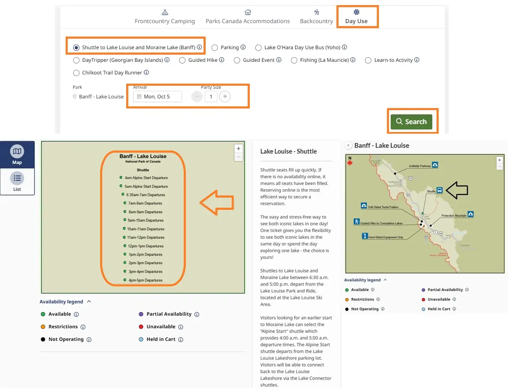Open info icon for Unavailable in left legend
508x391 pixels.
tap(180, 327)
